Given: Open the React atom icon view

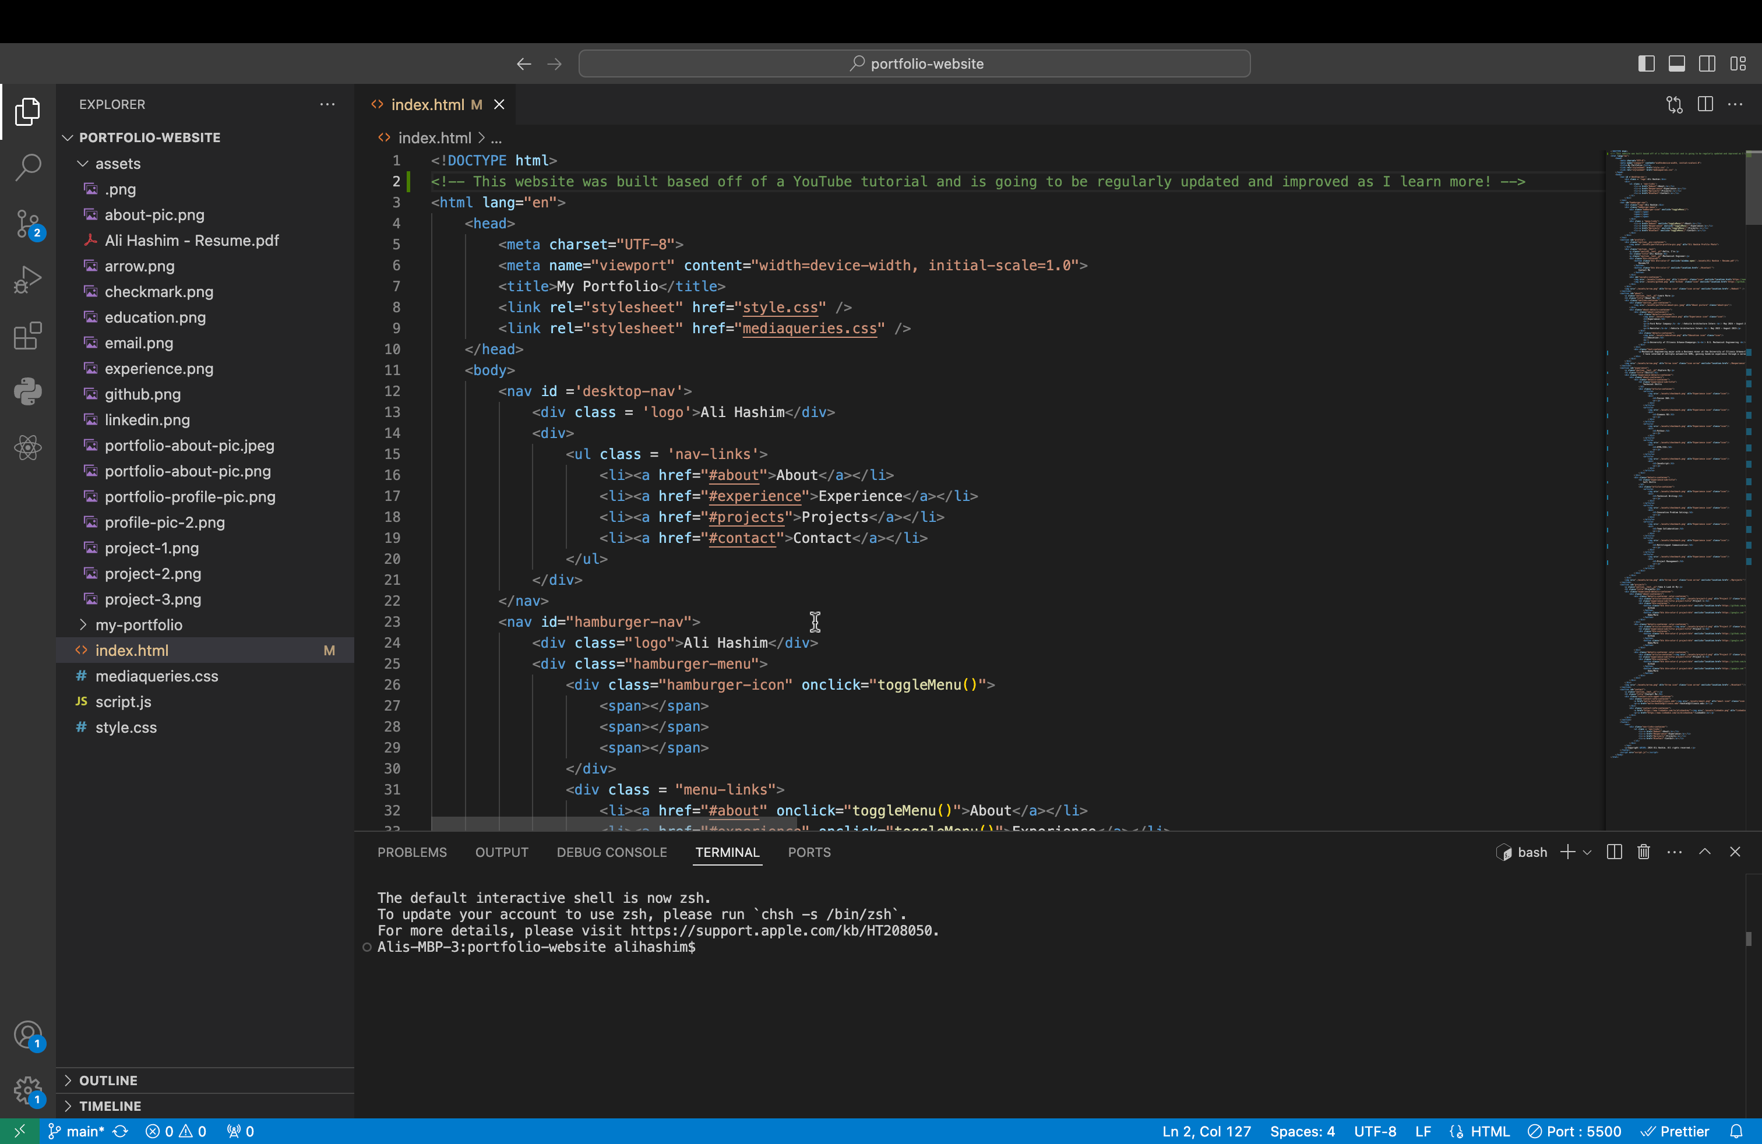Looking at the screenshot, I should click(x=27, y=448).
